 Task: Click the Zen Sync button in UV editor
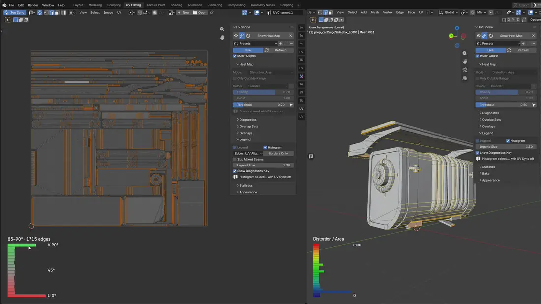pos(14,12)
